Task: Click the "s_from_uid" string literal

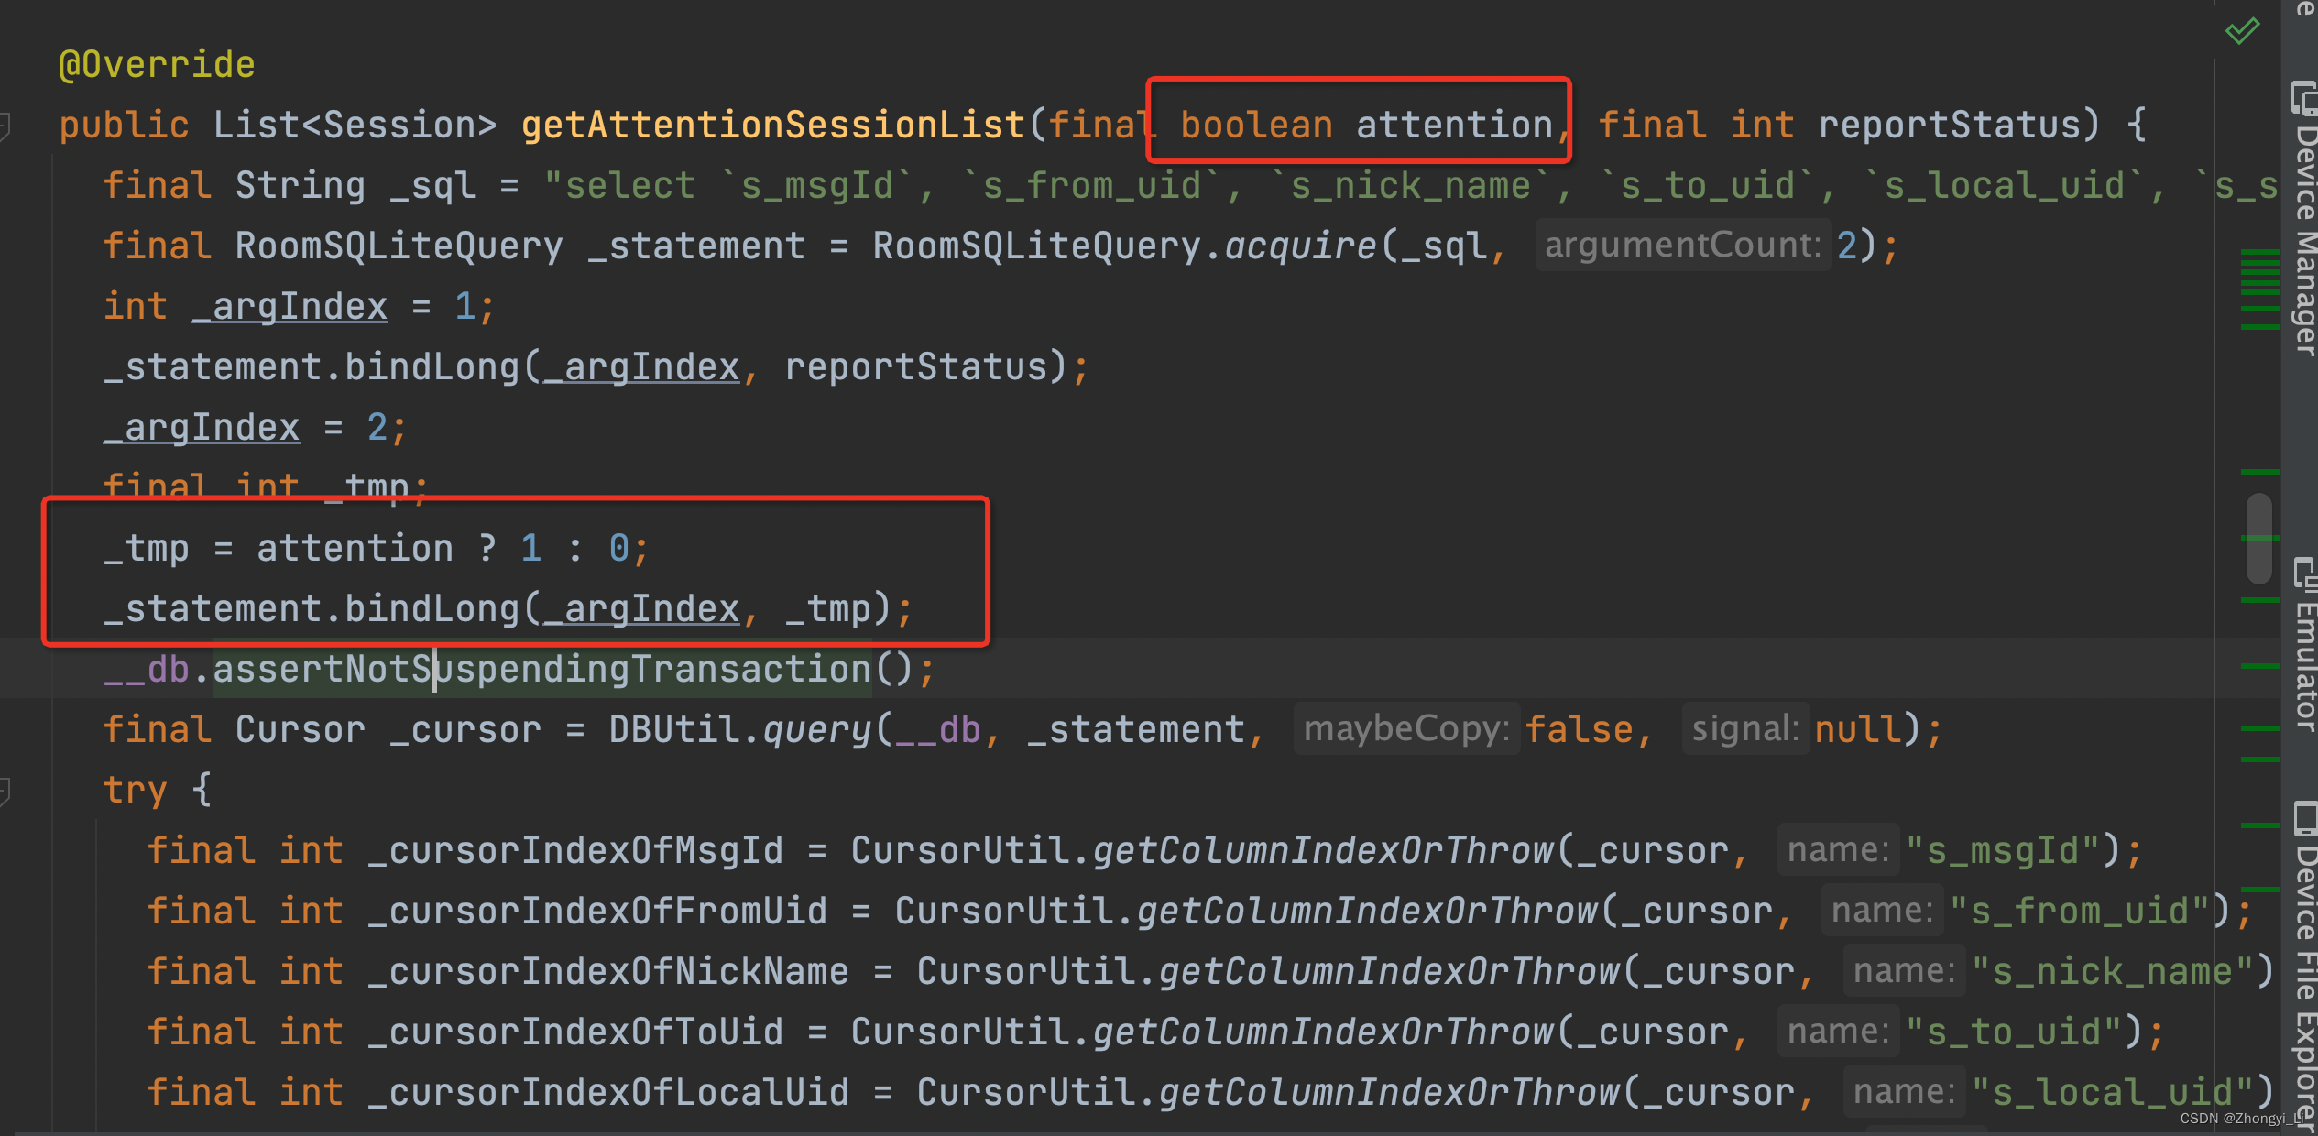Action: point(2079,912)
